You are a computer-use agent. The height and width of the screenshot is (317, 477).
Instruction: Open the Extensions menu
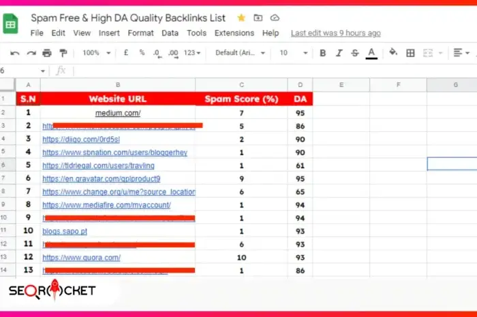234,33
